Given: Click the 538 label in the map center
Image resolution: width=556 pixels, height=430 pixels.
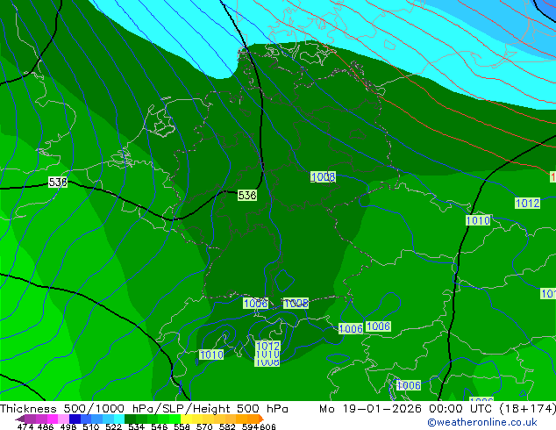Looking at the screenshot, I should pos(247,195).
